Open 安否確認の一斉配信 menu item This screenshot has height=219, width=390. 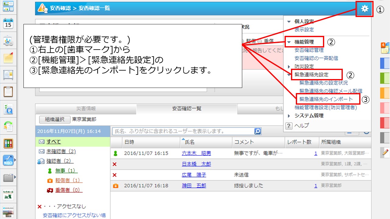[316, 58]
